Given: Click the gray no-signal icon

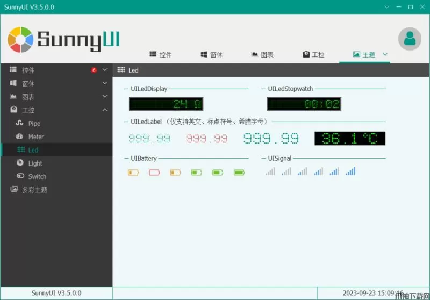Looking at the screenshot, I should pos(270,172).
